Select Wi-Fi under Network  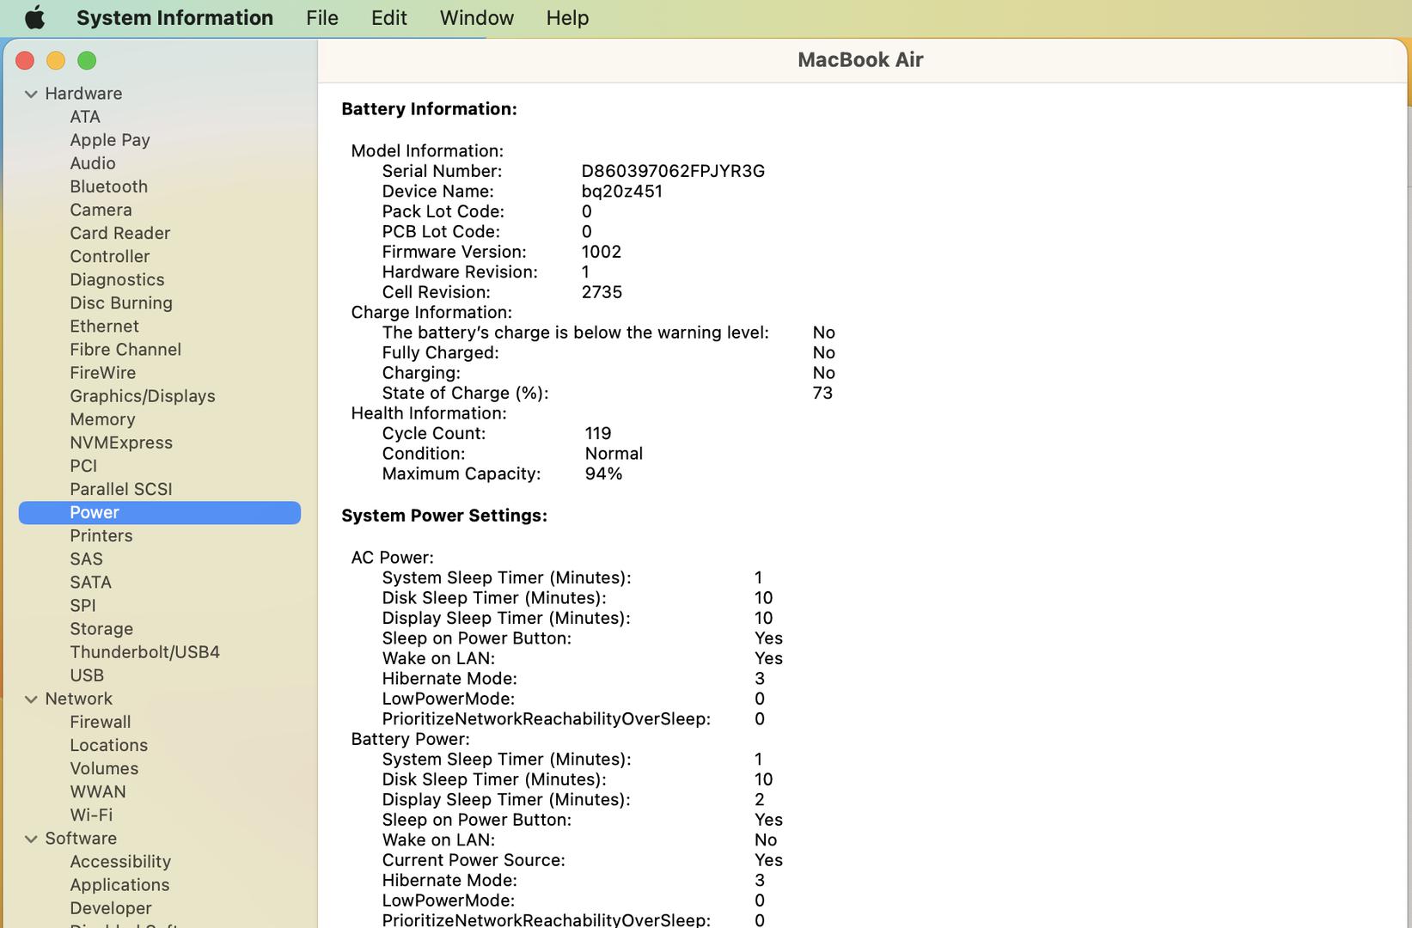click(91, 815)
